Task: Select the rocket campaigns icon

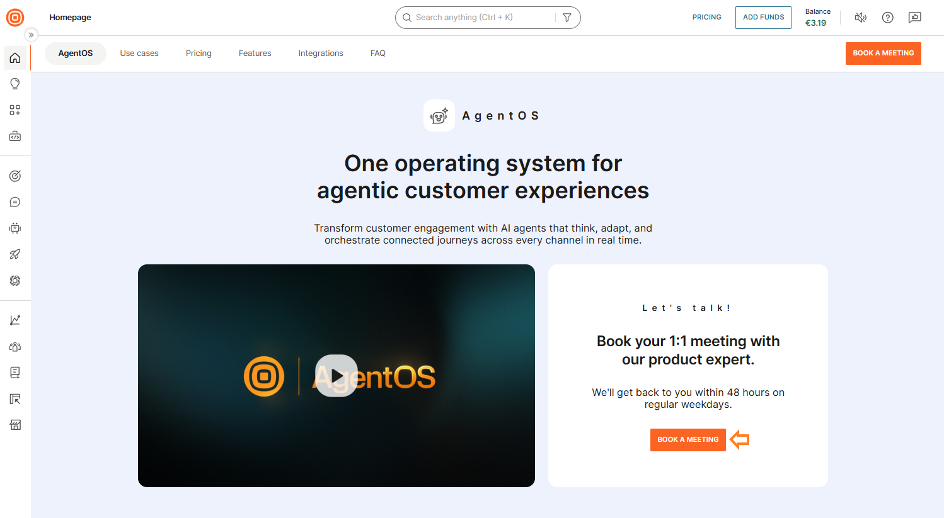Action: [15, 254]
